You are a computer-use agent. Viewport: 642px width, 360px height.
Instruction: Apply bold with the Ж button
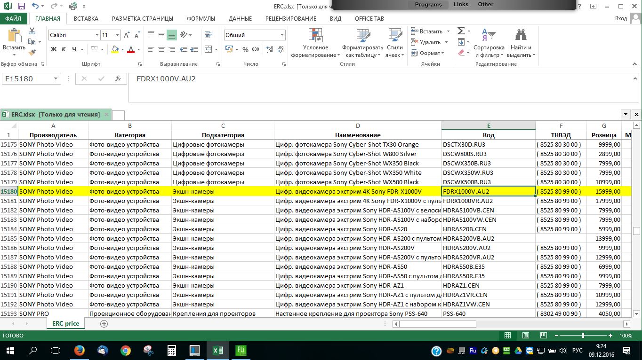point(53,49)
